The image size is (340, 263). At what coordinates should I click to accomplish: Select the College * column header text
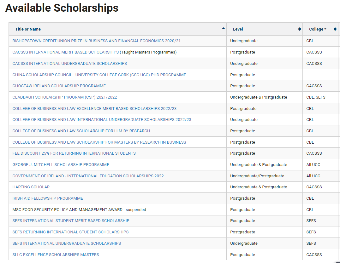click(318, 29)
